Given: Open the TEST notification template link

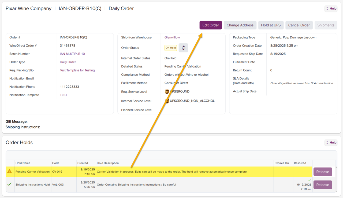Looking at the screenshot, I should point(64,95).
